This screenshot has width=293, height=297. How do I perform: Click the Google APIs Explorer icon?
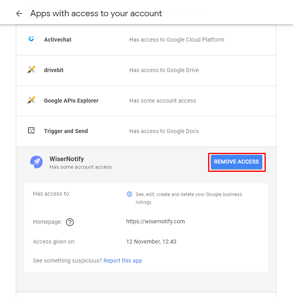coord(31,100)
